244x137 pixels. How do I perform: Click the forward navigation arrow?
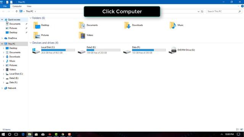click(9, 11)
